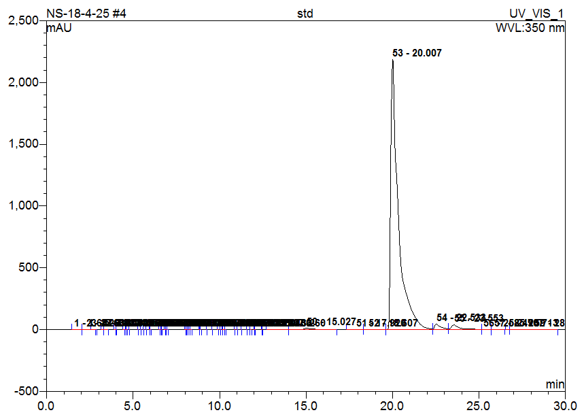Click the y-axis value -500

pos(27,391)
